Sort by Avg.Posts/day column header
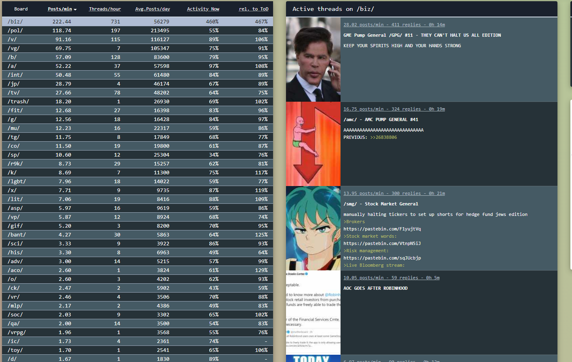The width and height of the screenshot is (572, 362). (153, 9)
